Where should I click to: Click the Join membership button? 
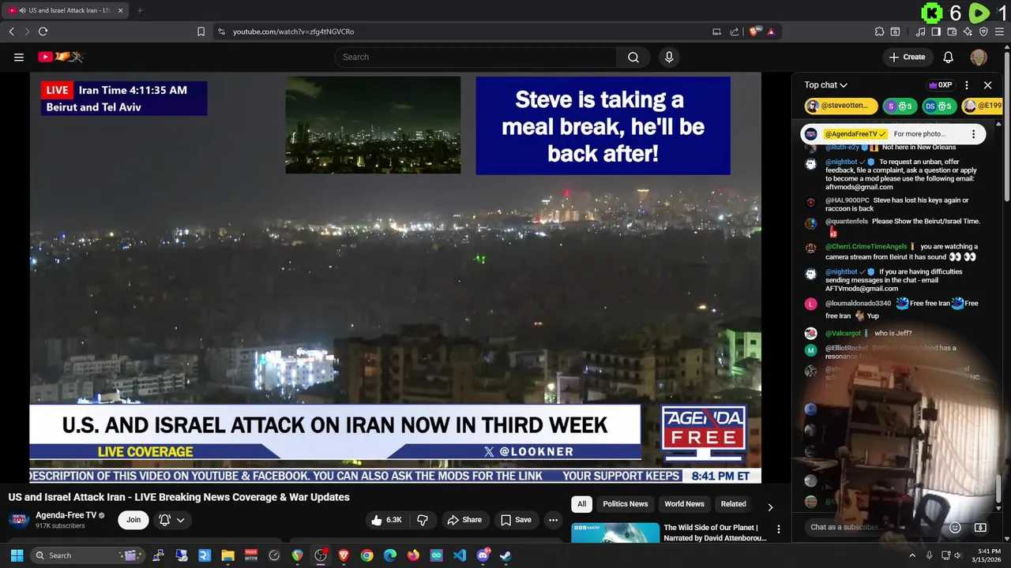133,520
